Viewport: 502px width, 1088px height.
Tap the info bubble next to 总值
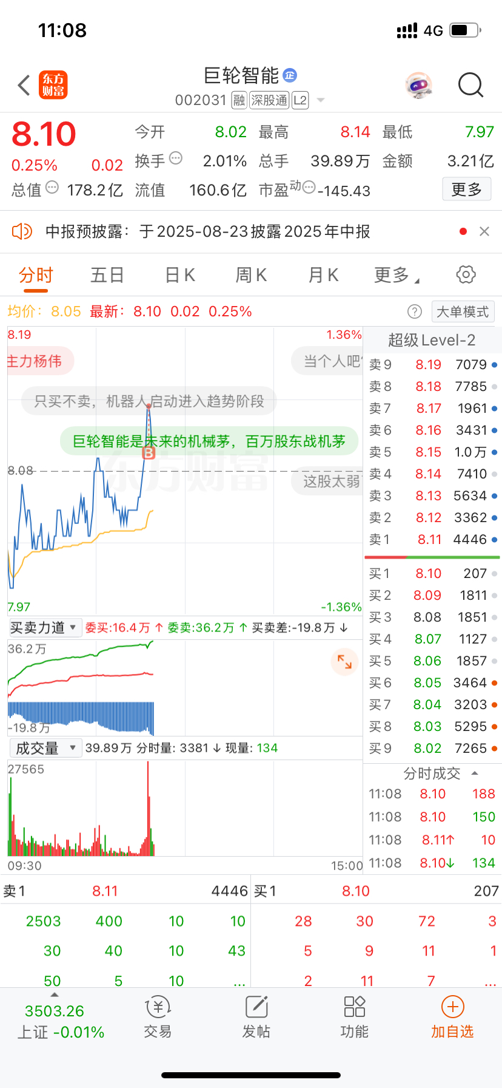point(52,188)
